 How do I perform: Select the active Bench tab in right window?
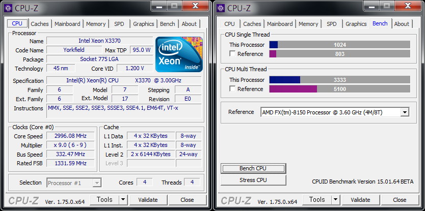(x=380, y=23)
